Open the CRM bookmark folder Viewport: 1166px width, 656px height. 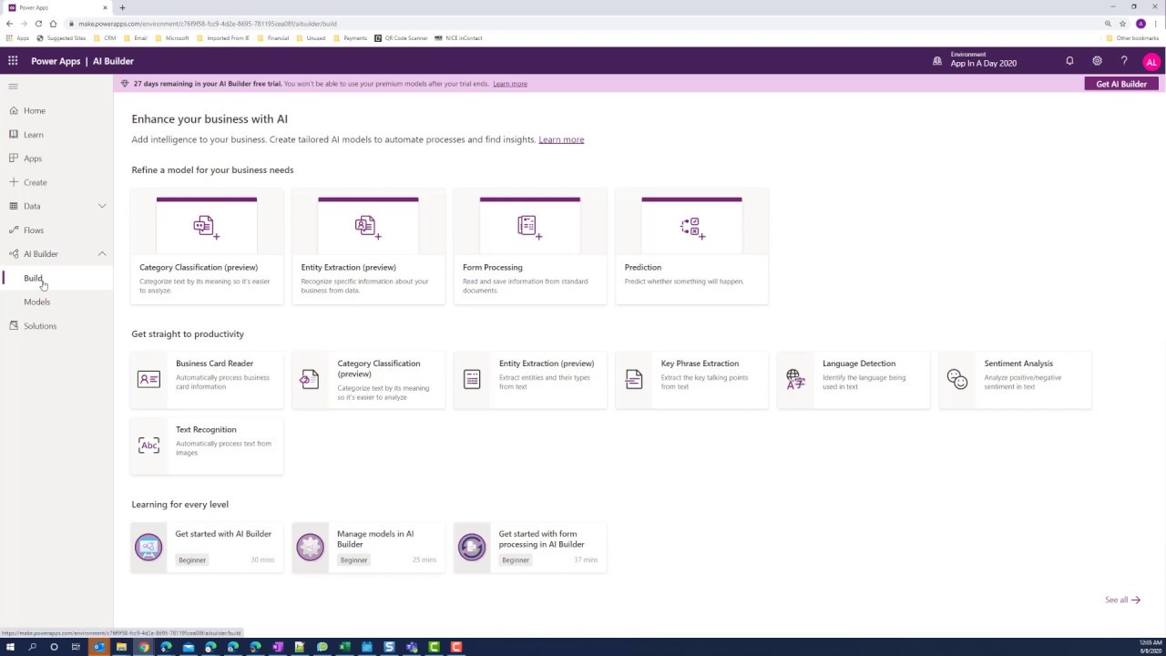(x=105, y=38)
